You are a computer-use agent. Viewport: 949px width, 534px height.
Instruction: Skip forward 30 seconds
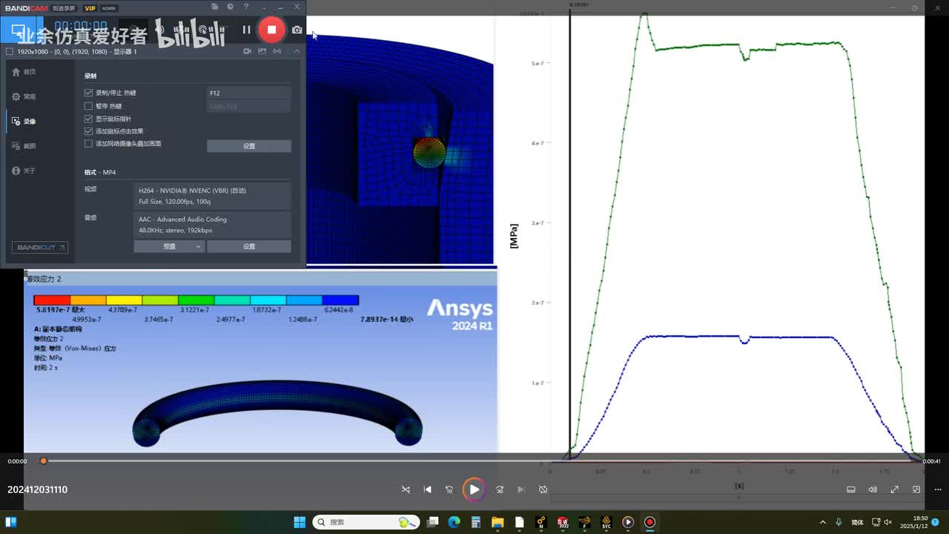(499, 489)
